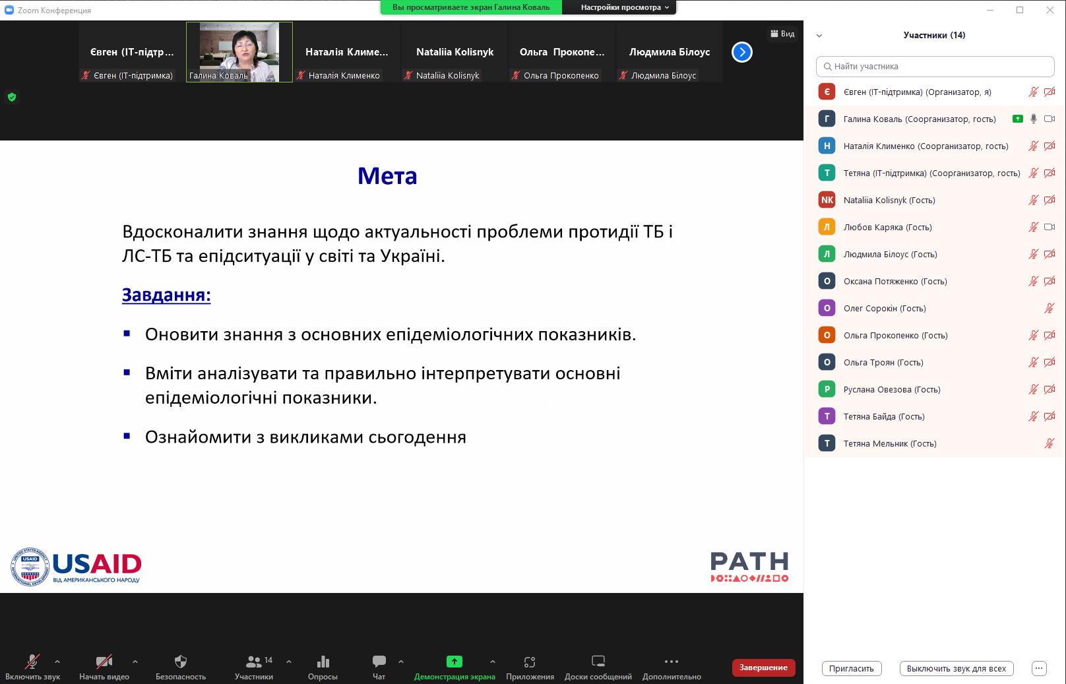Image resolution: width=1066 pixels, height=684 pixels.
Task: Open the Chat (Чат) bubble icon
Action: [379, 662]
